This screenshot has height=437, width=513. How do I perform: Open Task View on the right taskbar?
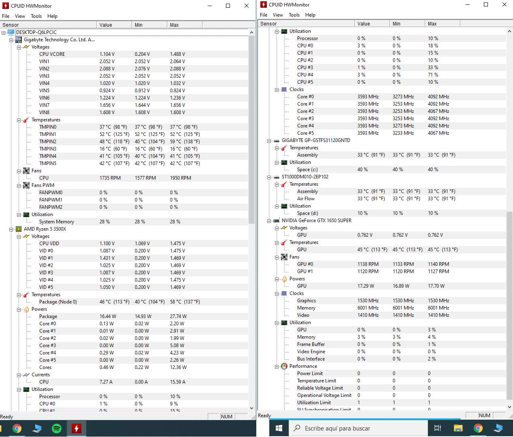click(437, 428)
